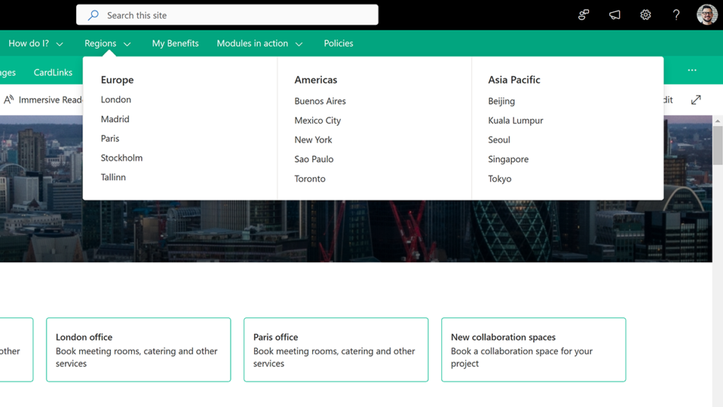Expand the page section to full screen
This screenshot has height=407, width=723.
(x=696, y=100)
